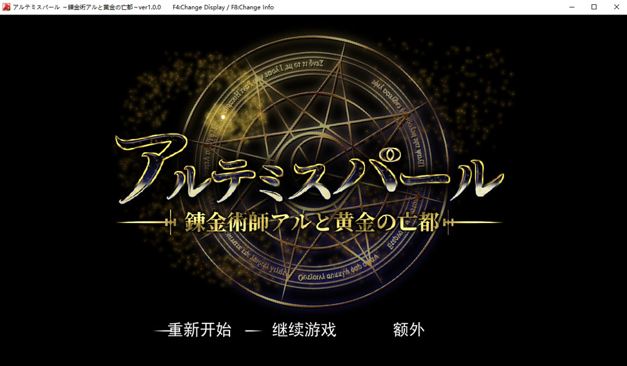Viewport: 627px width, 366px height.
Task: Click the title bar text F4:Change Display
Action: click(x=199, y=7)
